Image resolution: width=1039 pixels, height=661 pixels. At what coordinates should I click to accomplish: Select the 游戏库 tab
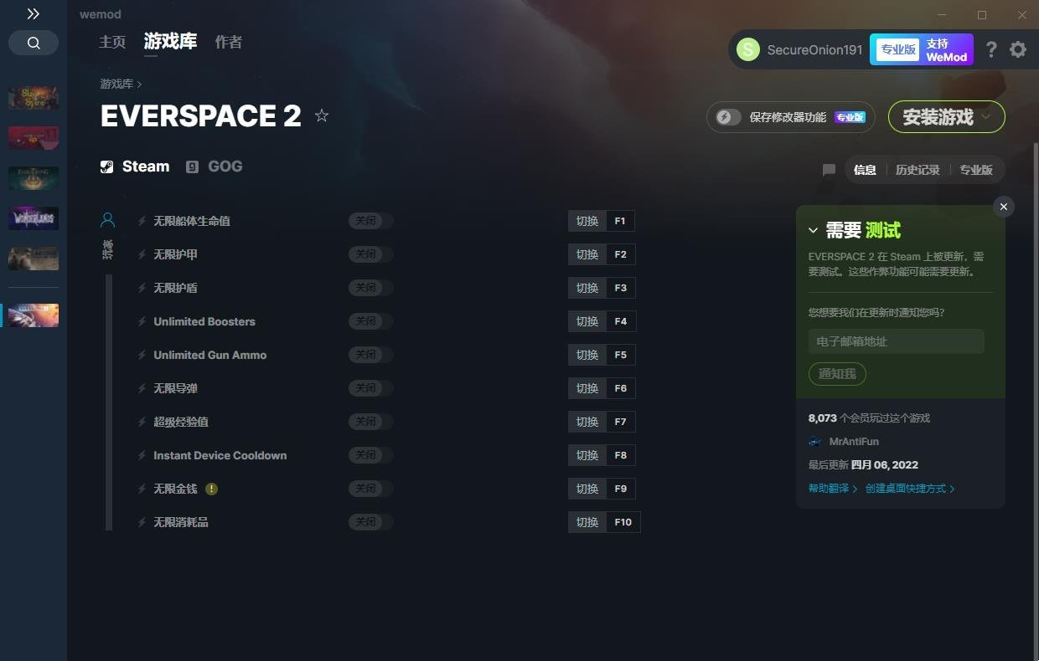pos(170,42)
